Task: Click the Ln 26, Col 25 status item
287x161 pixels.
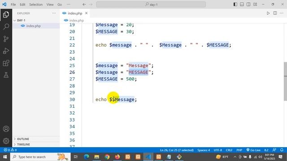Action: pos(177,150)
